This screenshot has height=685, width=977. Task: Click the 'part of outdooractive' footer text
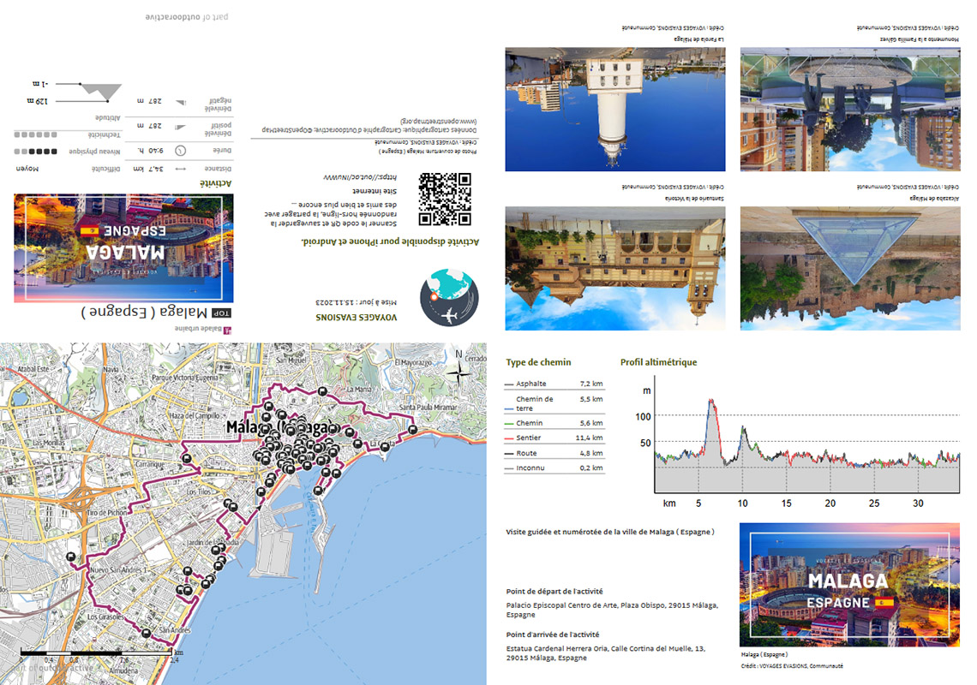(x=186, y=17)
